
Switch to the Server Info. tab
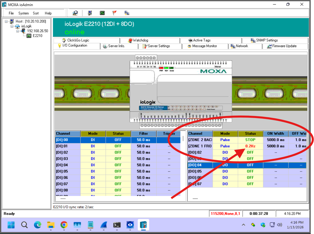[119, 46]
